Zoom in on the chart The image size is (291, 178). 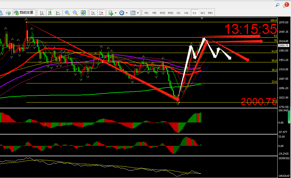click(67, 13)
